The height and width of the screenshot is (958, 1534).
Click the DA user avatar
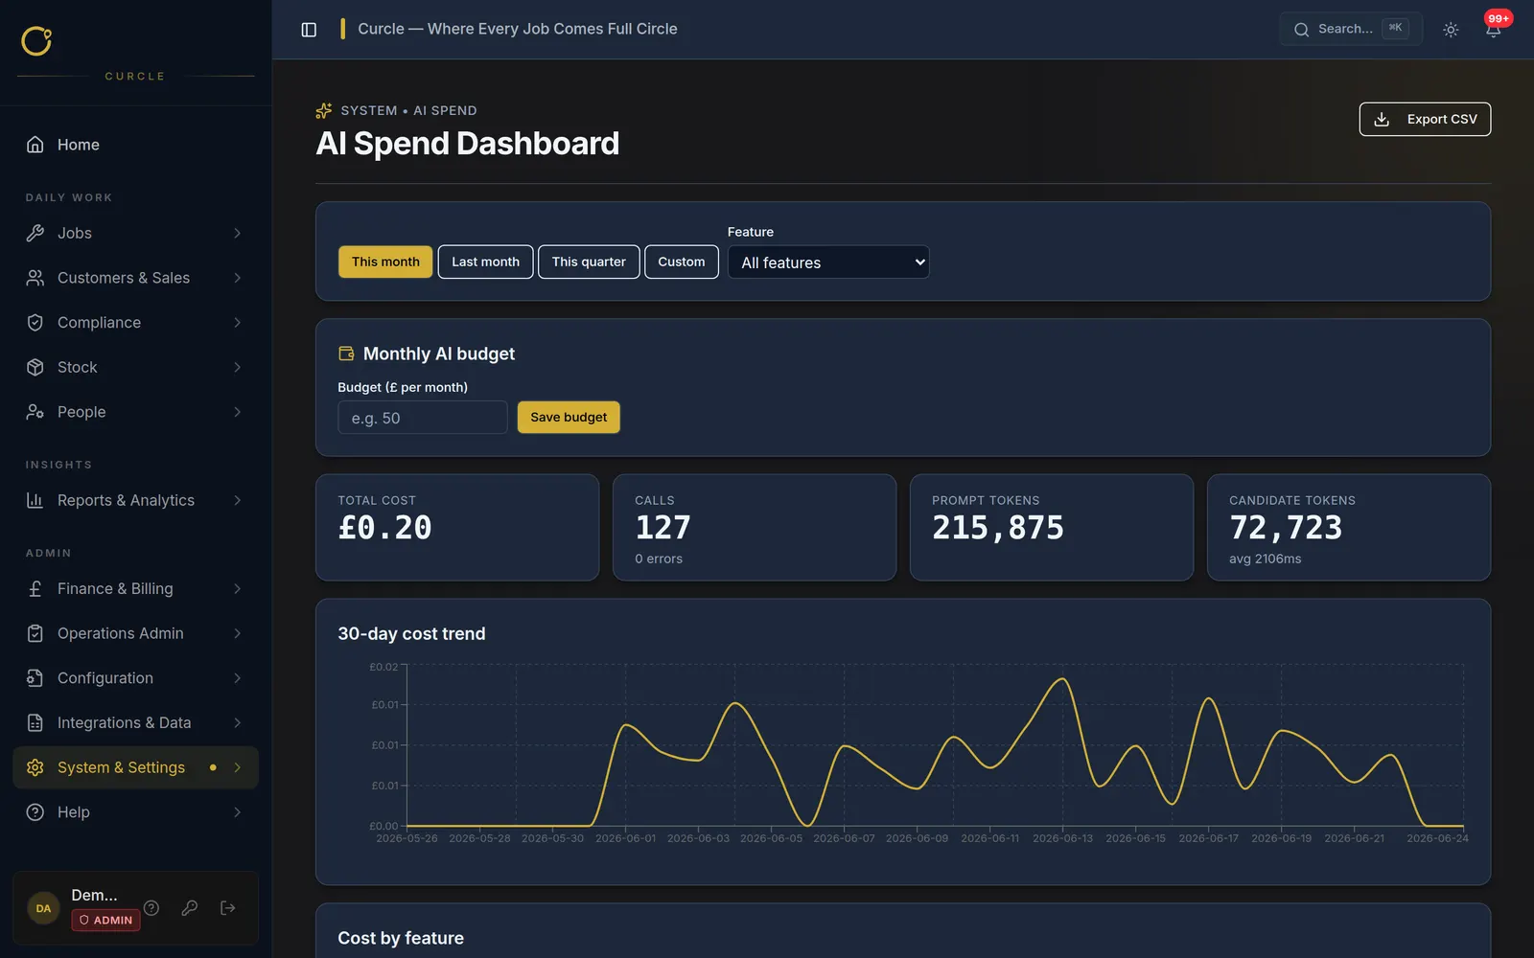pyautogui.click(x=43, y=908)
